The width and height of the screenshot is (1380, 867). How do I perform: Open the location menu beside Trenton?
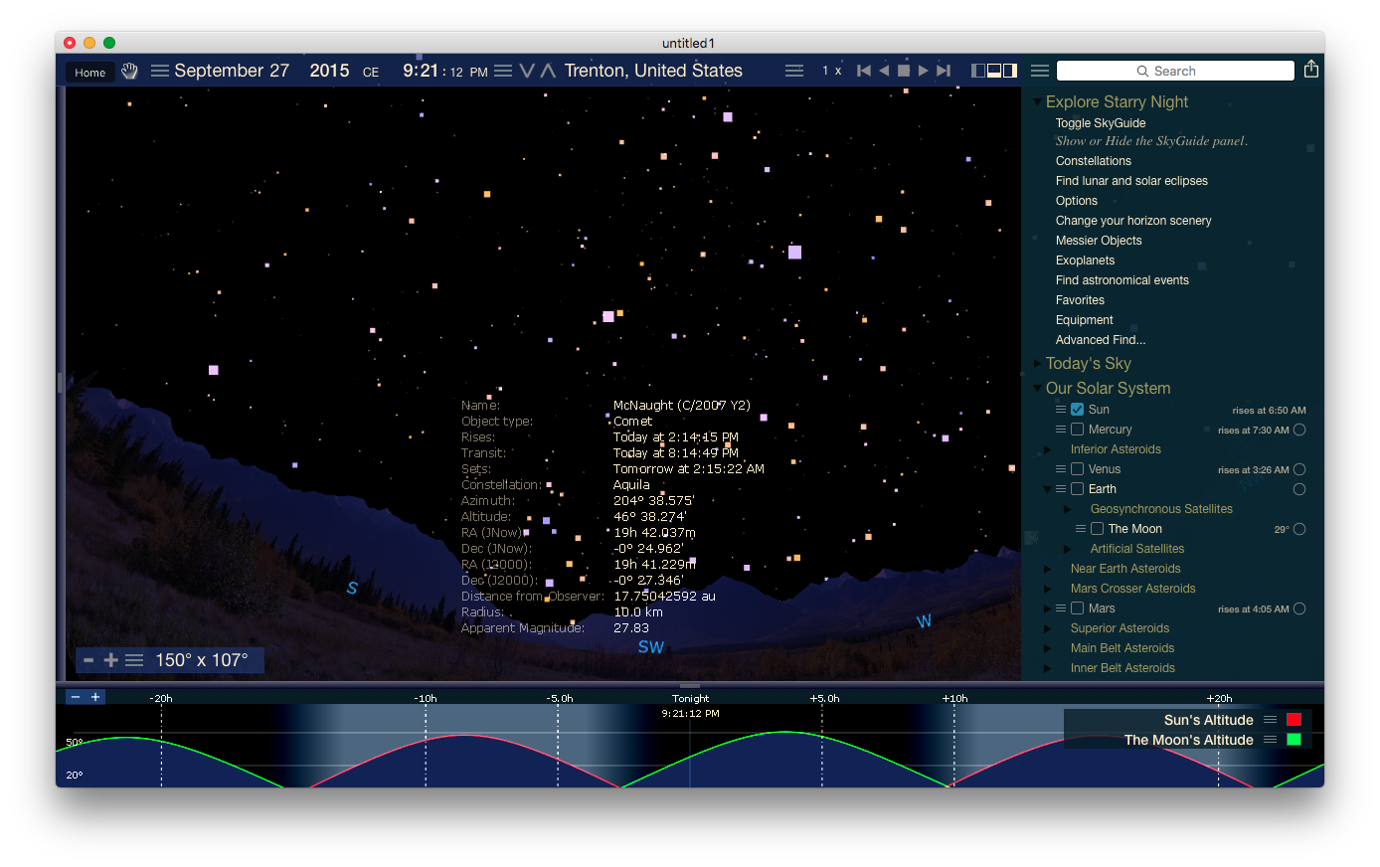tap(794, 71)
